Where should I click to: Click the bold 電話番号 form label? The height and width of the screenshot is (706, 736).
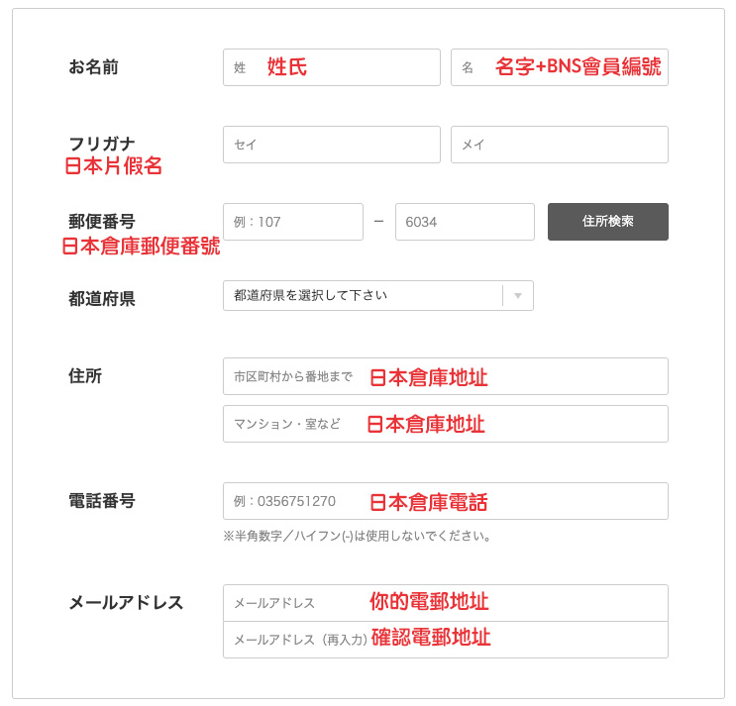coord(102,500)
